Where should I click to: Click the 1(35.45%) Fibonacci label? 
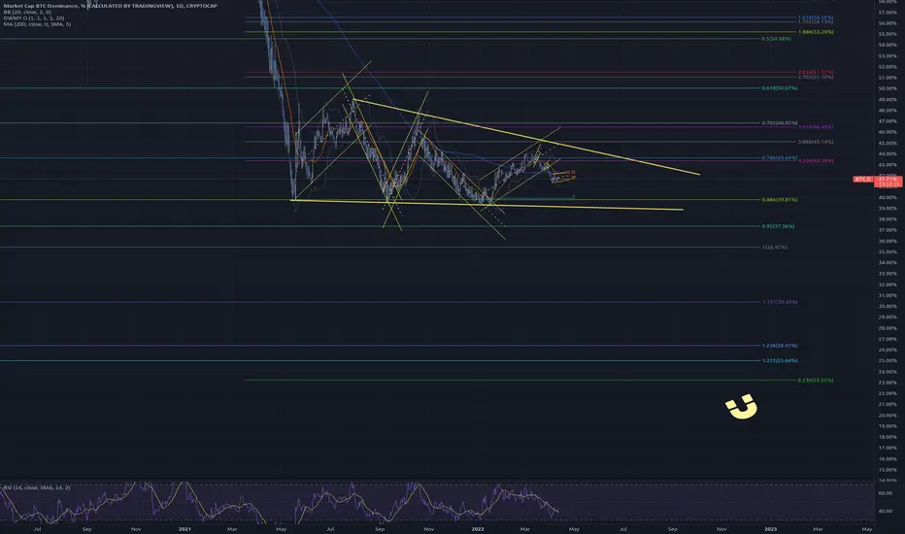coord(774,247)
